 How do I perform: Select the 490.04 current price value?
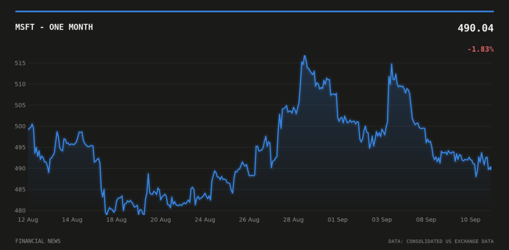[x=476, y=28]
